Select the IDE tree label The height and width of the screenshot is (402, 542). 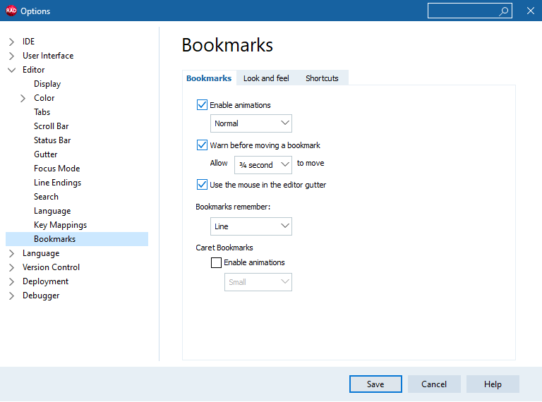click(28, 42)
